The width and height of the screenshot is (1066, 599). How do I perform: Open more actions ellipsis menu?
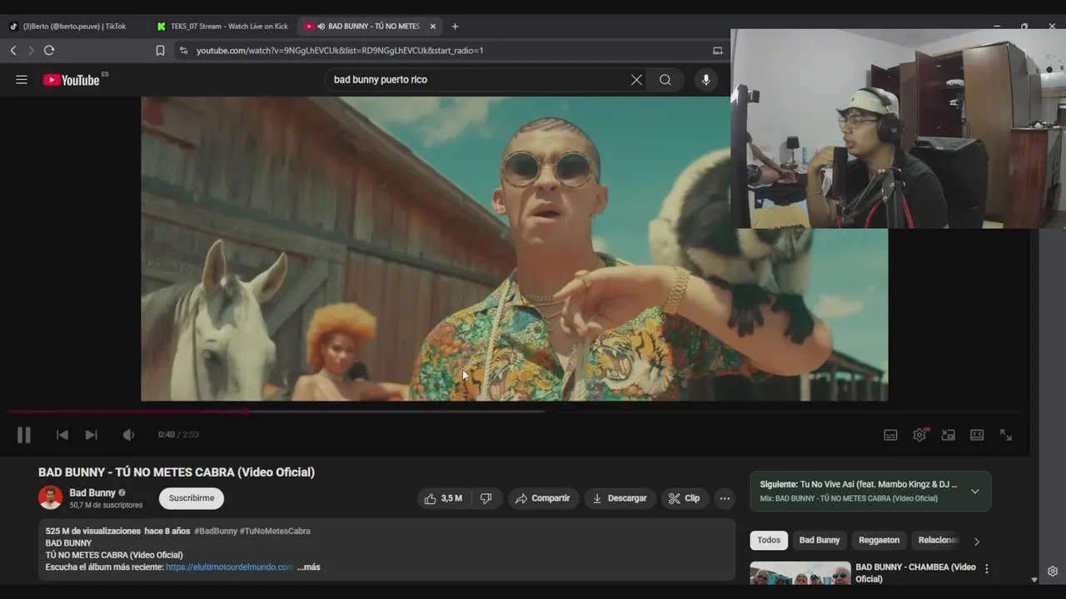[725, 498]
